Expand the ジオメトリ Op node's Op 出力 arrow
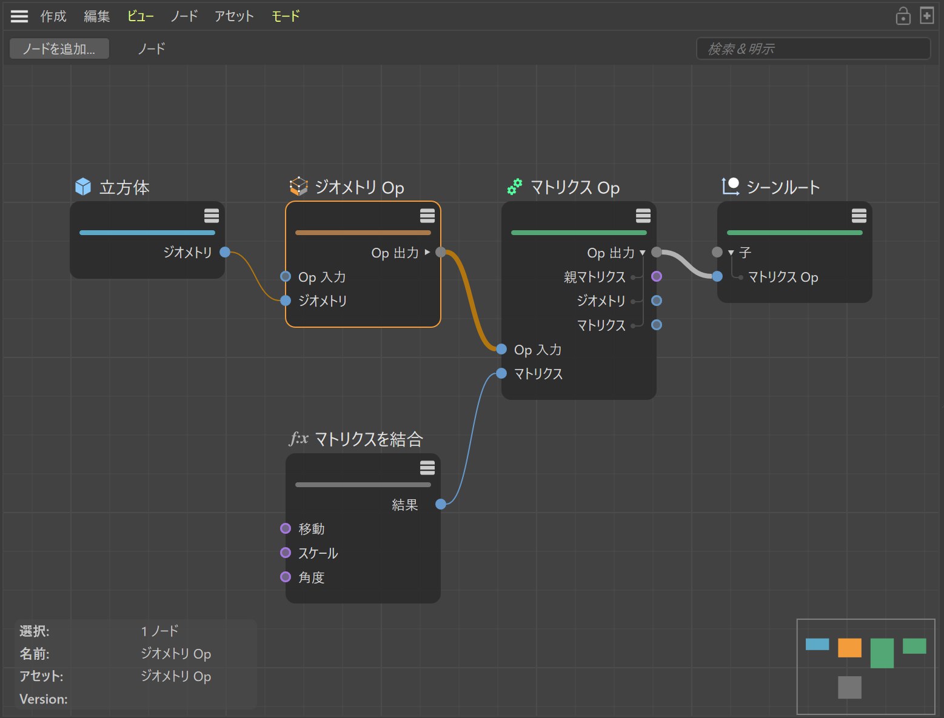 pos(427,252)
